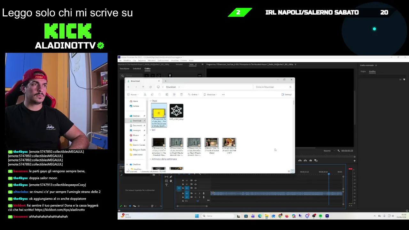The image size is (409, 230).
Task: Toggle the V2 track eye visibility
Action: [196, 184]
